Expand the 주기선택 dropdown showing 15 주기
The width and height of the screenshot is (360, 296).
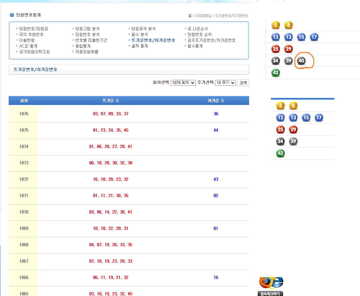[x=225, y=83]
